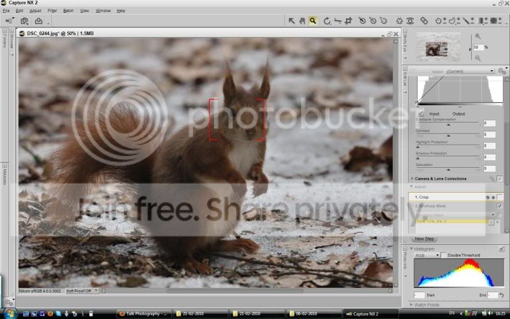510x319 pixels.
Task: Click the Bird's Eye squirrel thumbnail
Action: [437, 49]
